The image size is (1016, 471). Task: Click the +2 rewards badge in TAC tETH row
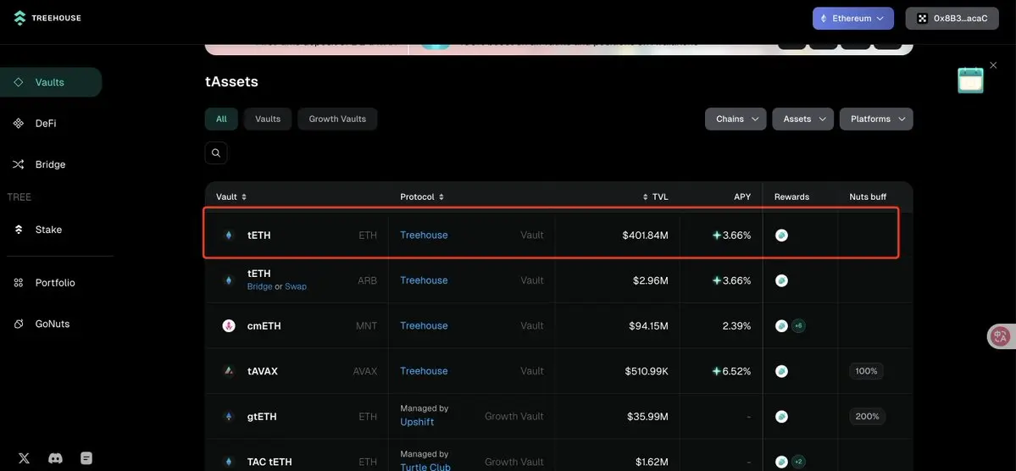pos(798,462)
